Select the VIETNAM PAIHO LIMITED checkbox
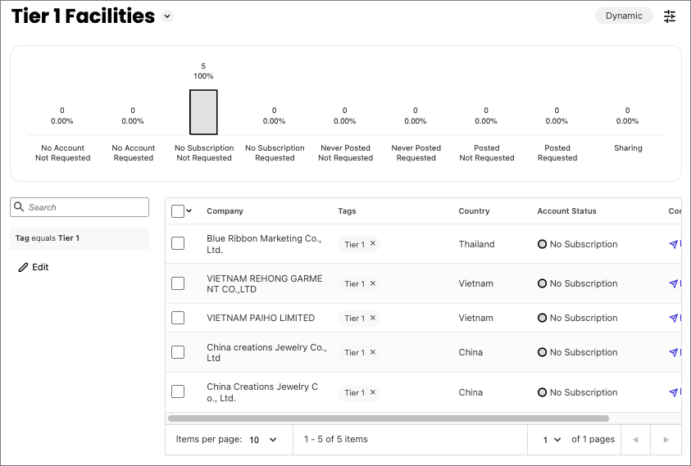The width and height of the screenshot is (691, 466). [x=178, y=318]
